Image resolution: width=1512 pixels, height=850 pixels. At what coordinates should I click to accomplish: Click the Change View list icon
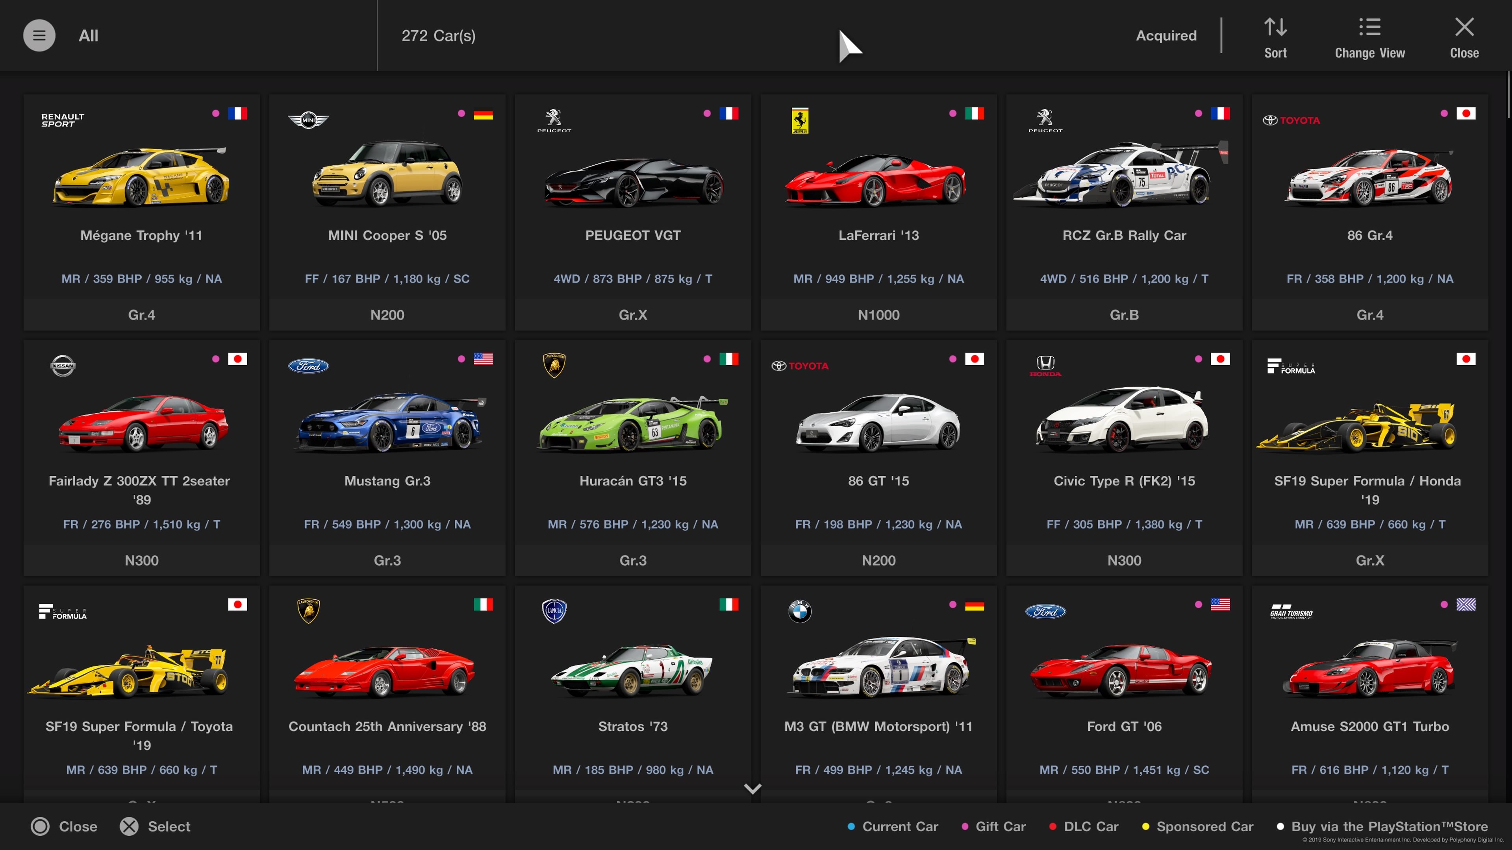coord(1369,26)
